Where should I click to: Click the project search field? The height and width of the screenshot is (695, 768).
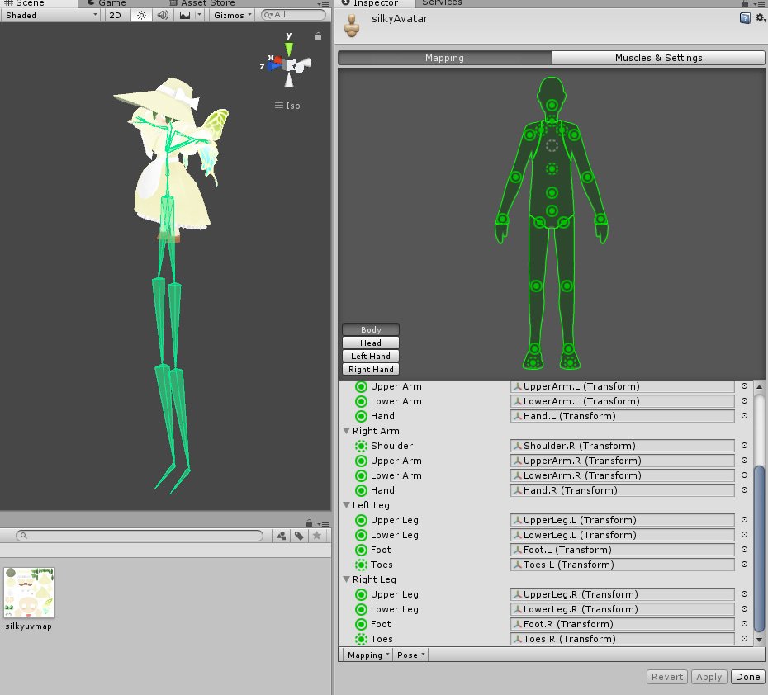(140, 536)
